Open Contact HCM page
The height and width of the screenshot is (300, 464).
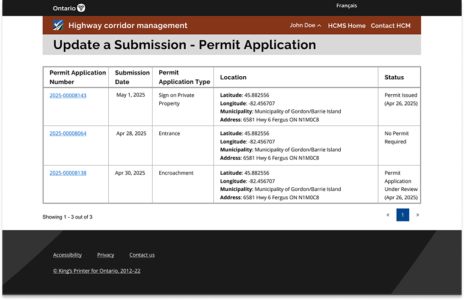coord(391,26)
